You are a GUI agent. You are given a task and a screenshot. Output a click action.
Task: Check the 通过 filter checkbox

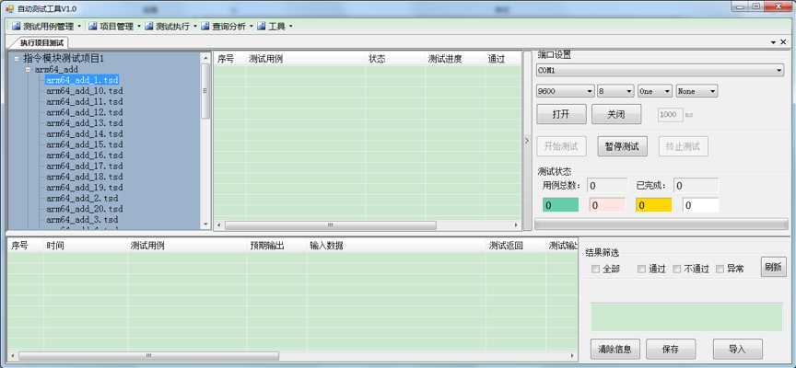(641, 269)
